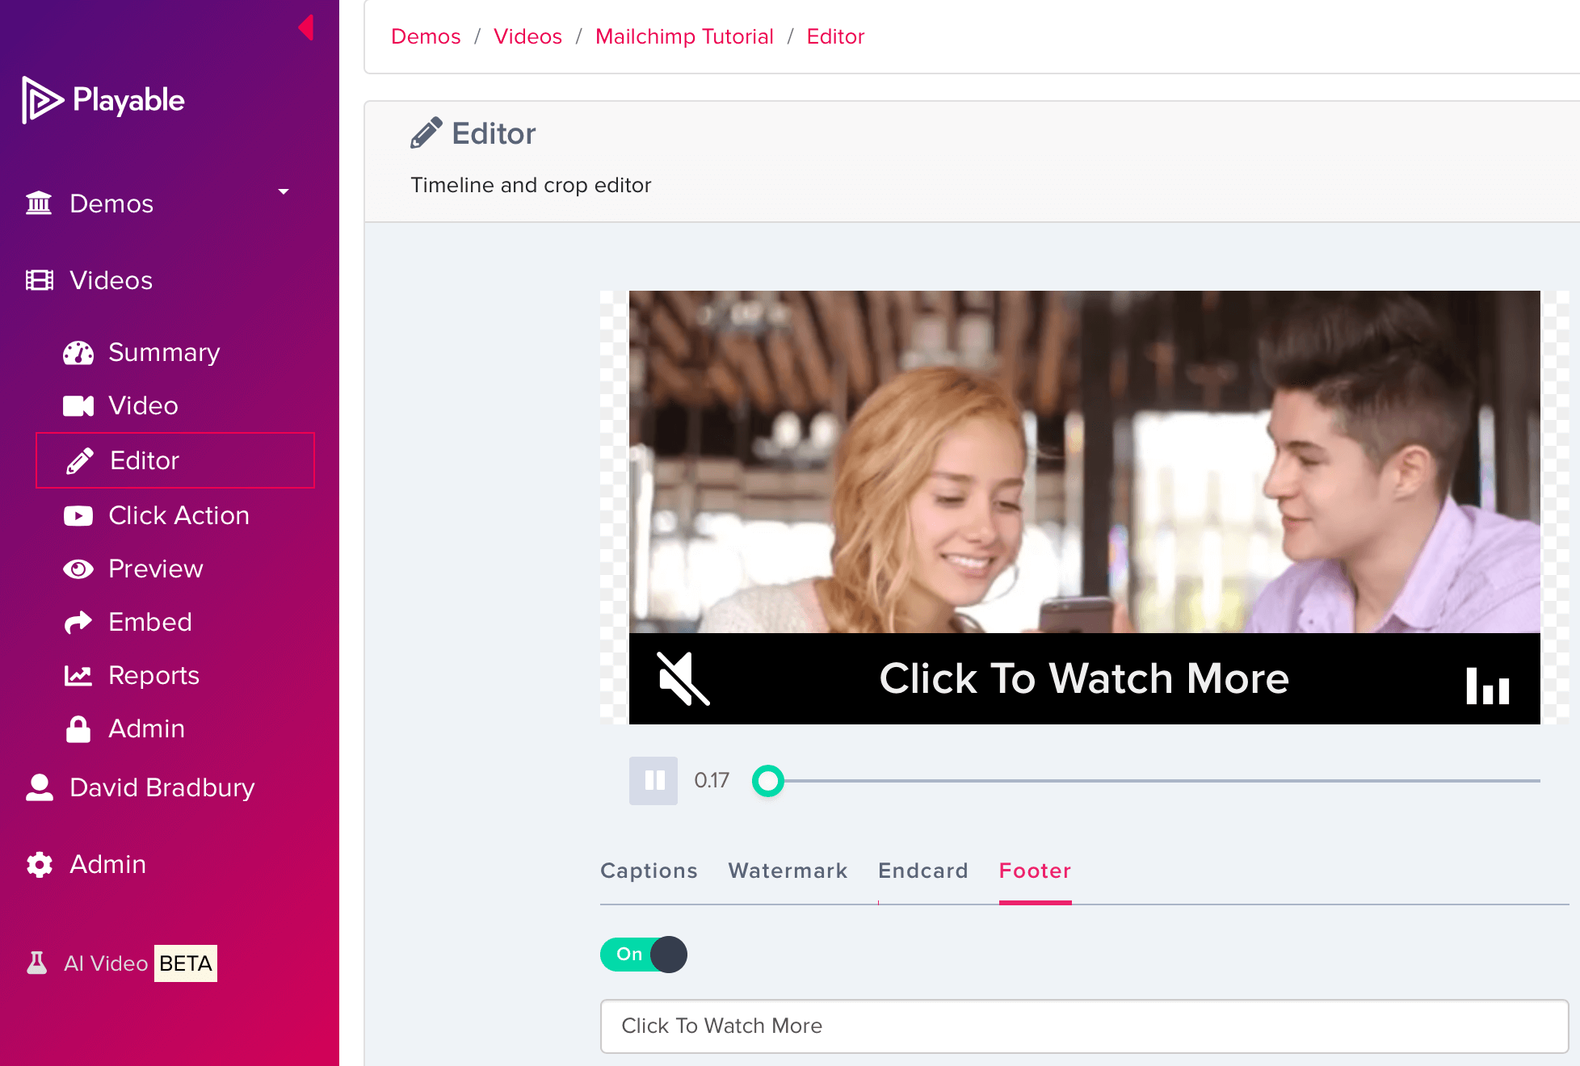Open the Endcard tab

(x=922, y=871)
